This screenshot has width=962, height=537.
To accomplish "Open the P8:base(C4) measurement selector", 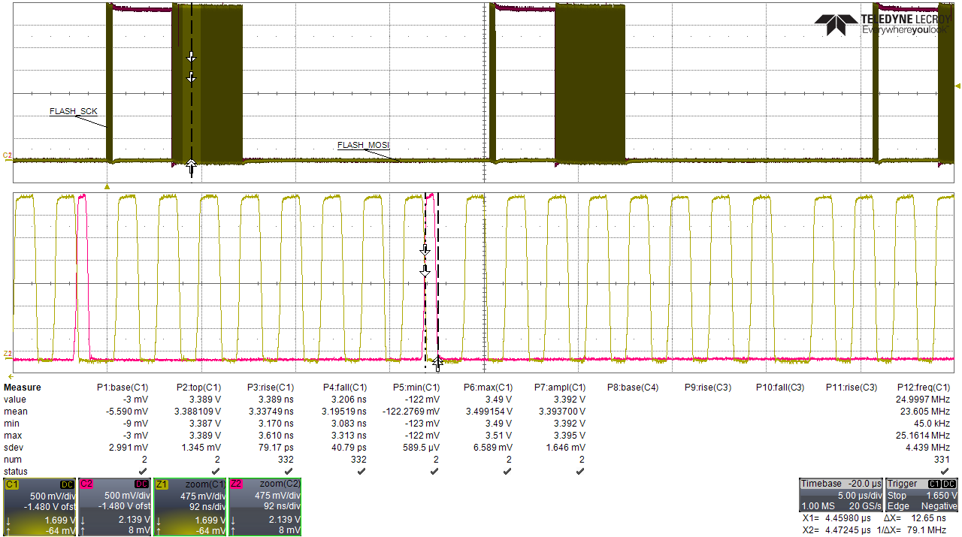I will click(x=634, y=387).
